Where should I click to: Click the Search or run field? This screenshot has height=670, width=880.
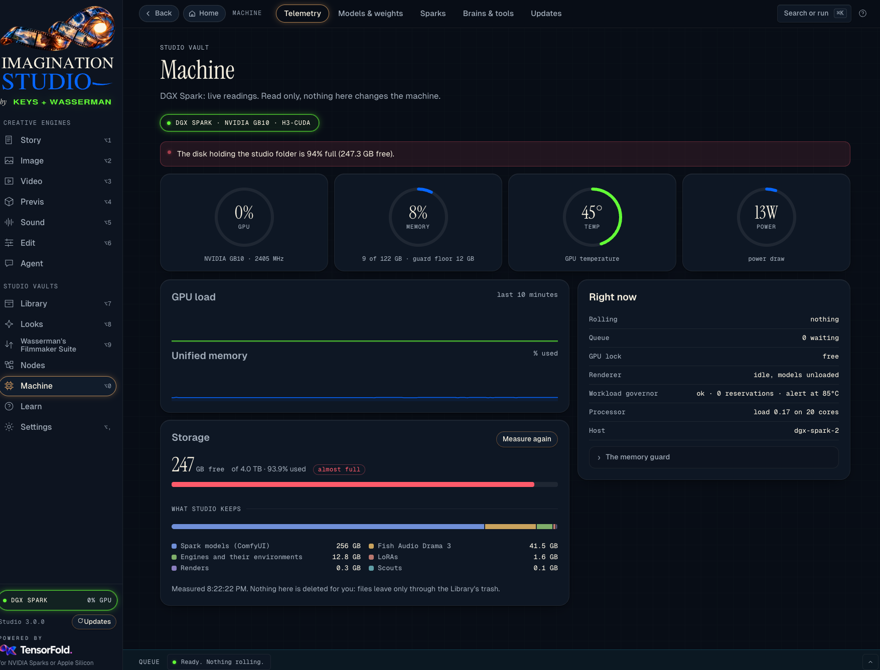click(814, 14)
